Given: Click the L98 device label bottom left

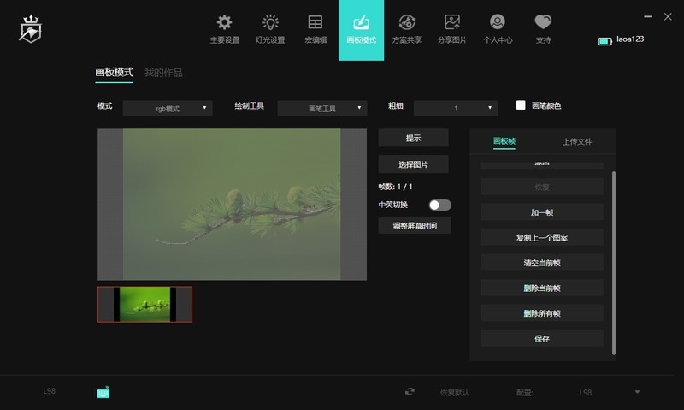Looking at the screenshot, I should 50,391.
